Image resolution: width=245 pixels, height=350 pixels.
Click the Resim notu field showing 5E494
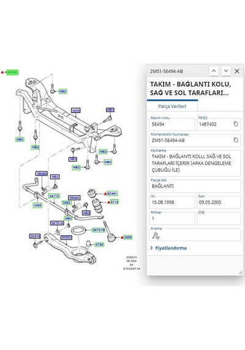(x=172, y=124)
